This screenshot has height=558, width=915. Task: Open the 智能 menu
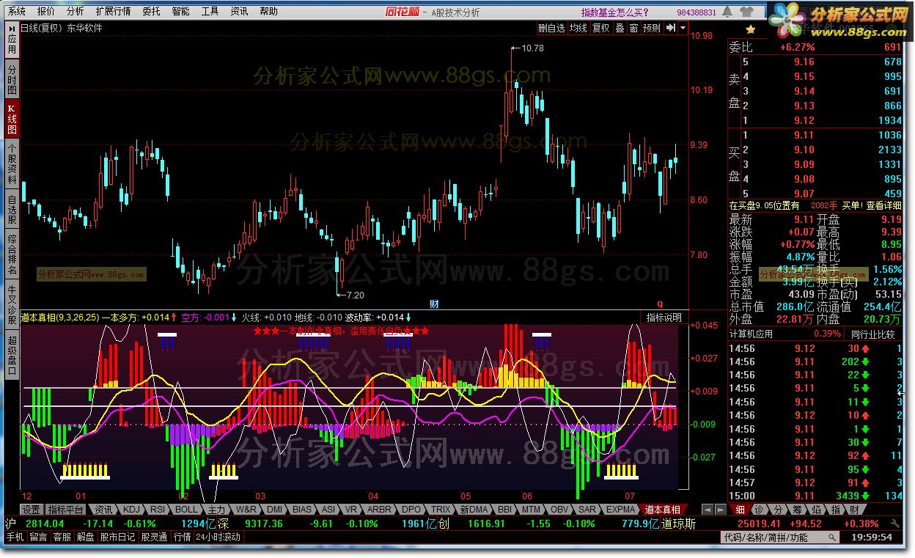click(180, 11)
